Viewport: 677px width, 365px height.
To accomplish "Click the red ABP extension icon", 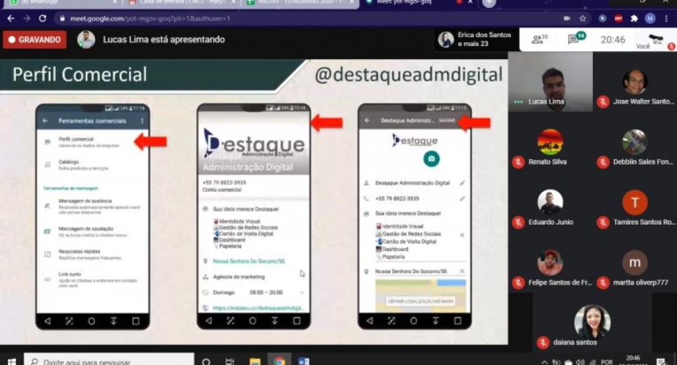I will pos(618,19).
